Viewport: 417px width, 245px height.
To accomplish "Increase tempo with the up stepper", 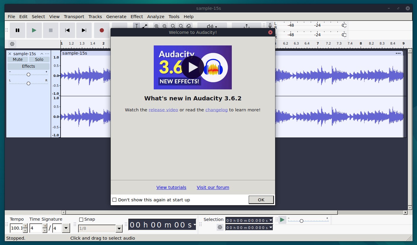I will point(25,226).
